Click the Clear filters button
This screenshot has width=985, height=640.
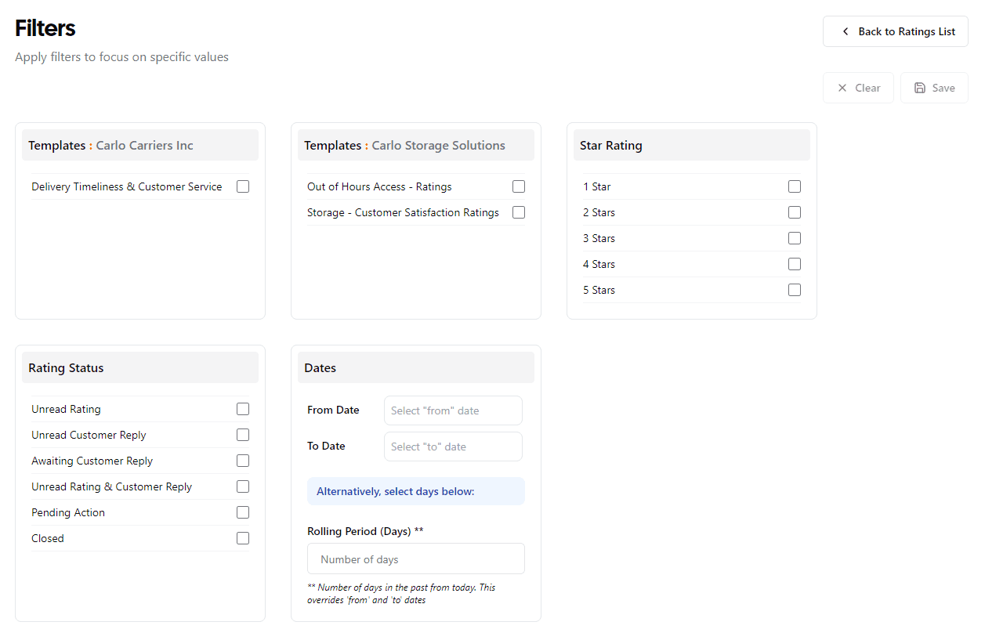pyautogui.click(x=858, y=88)
